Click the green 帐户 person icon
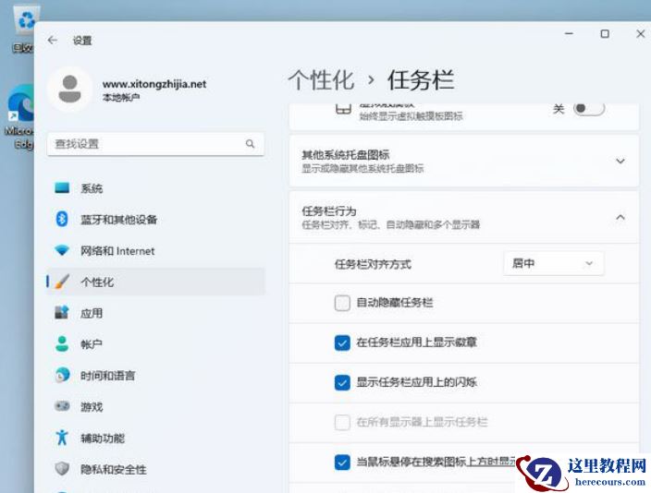This screenshot has height=493, width=651. 62,344
